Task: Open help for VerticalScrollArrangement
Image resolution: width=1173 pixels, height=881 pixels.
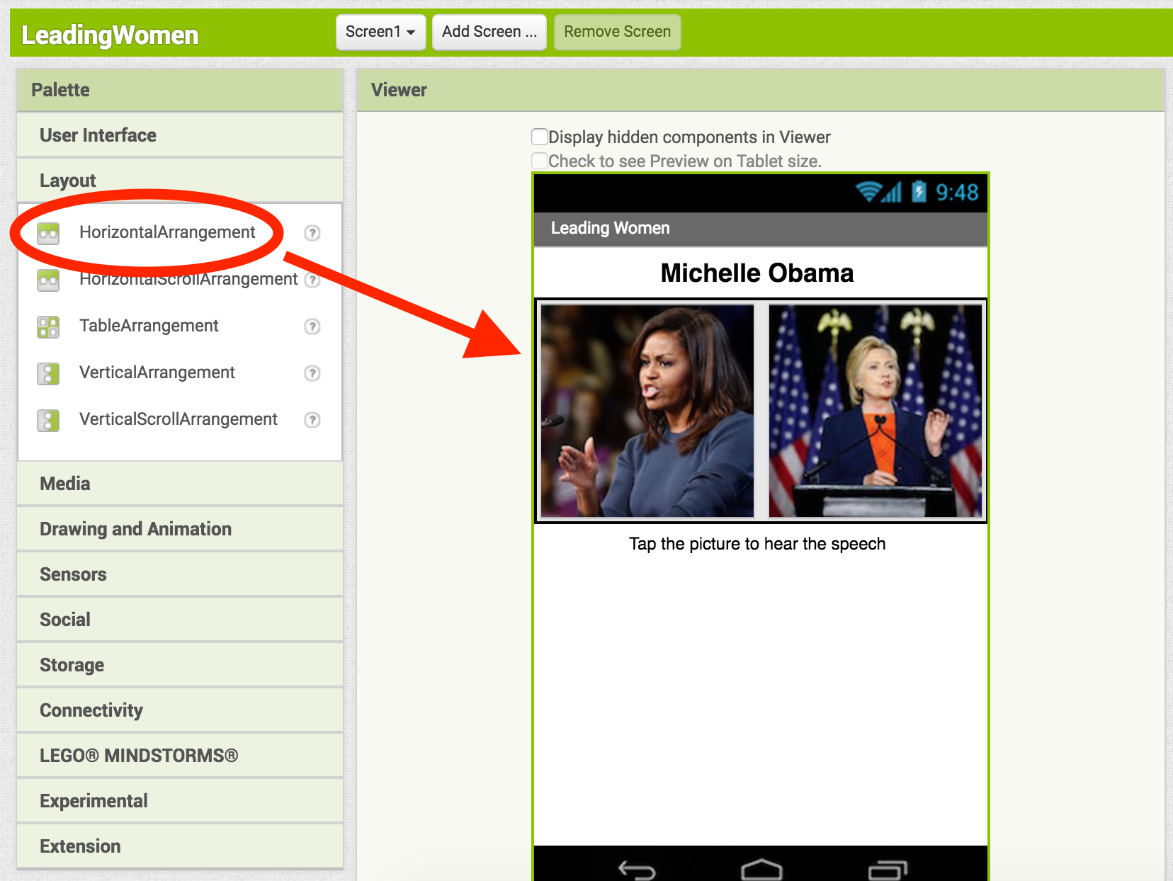Action: (x=312, y=420)
